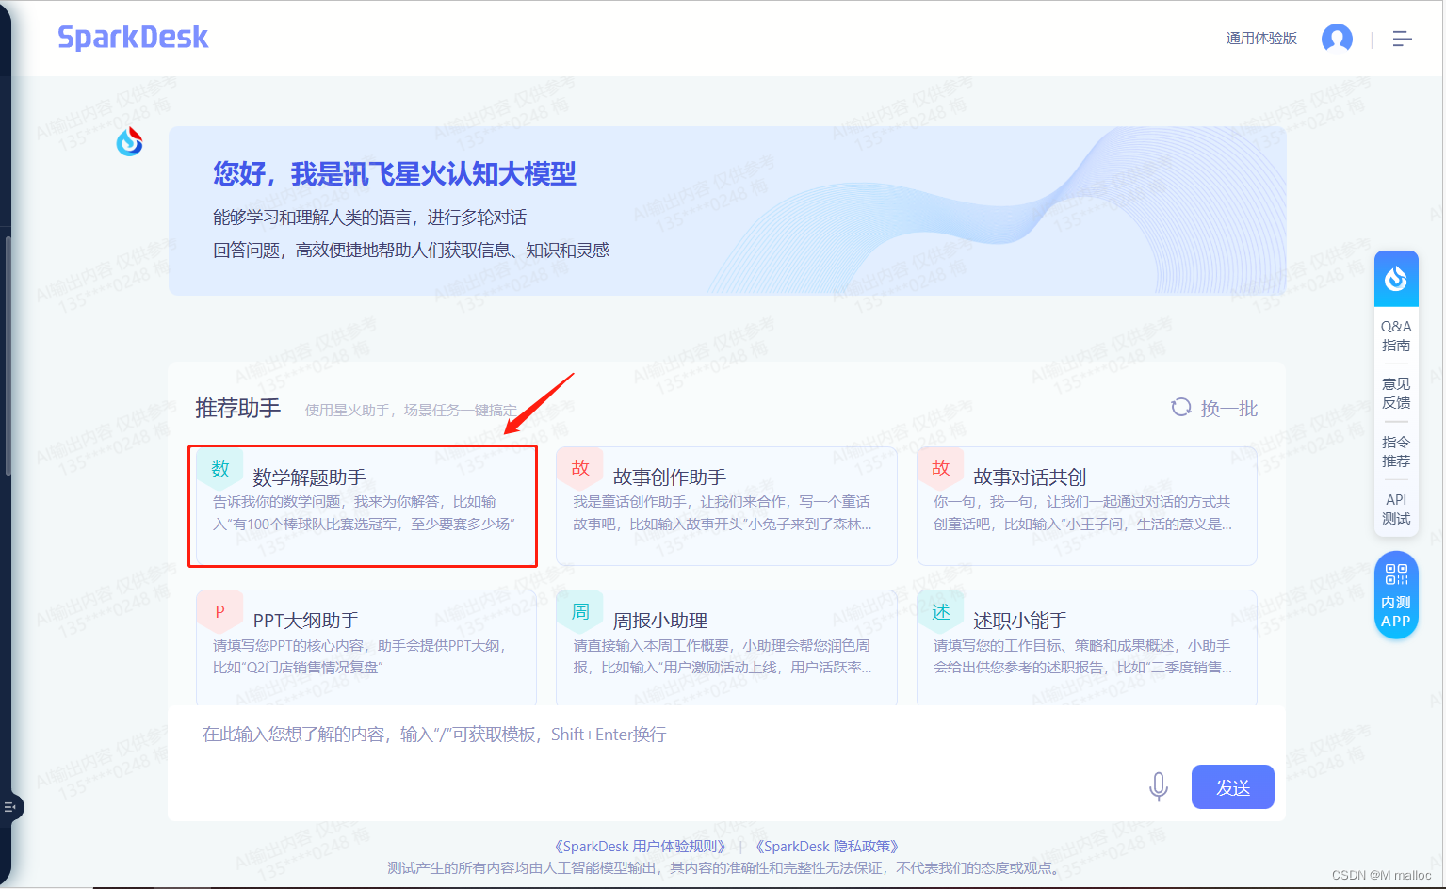Click the 故 icon on 故事创作助手 card

[x=580, y=468]
